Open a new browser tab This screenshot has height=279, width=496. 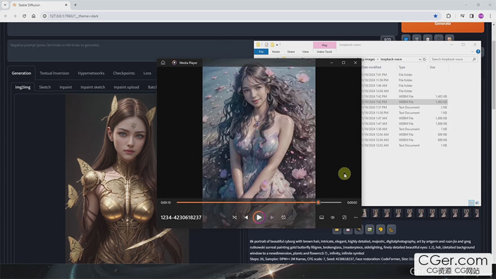[x=76, y=5]
